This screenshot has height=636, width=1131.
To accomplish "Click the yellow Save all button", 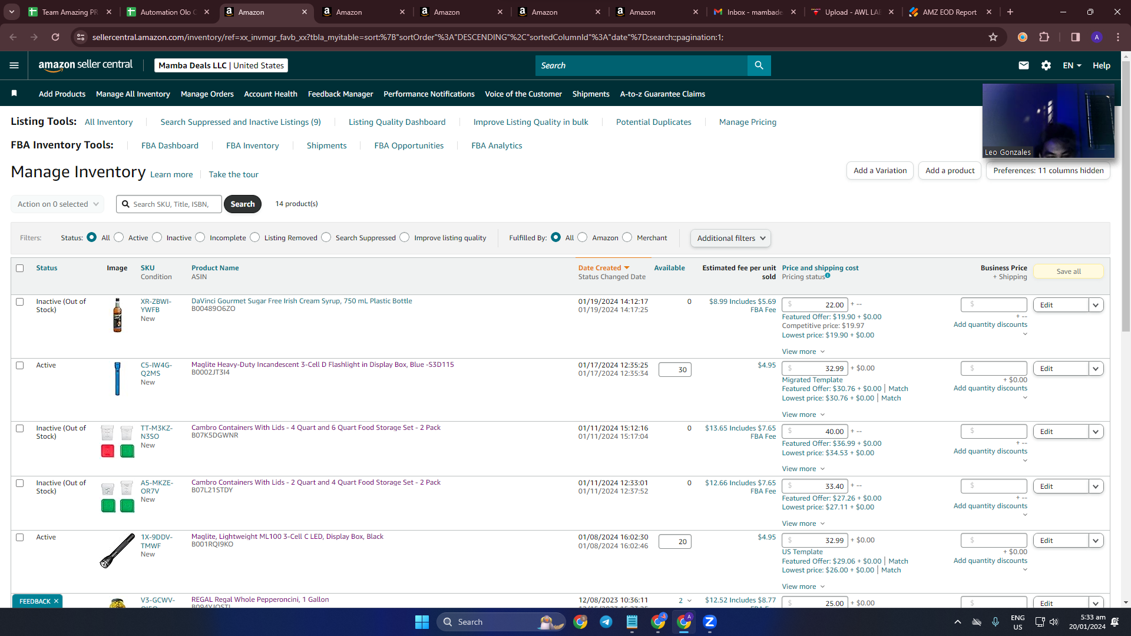I will (1069, 271).
